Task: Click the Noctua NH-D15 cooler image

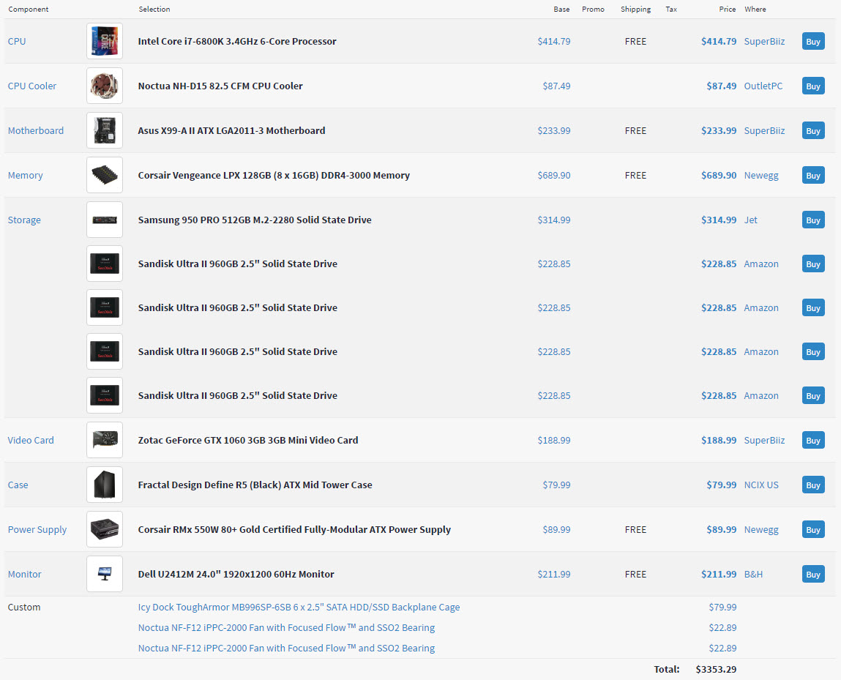Action: [x=104, y=86]
